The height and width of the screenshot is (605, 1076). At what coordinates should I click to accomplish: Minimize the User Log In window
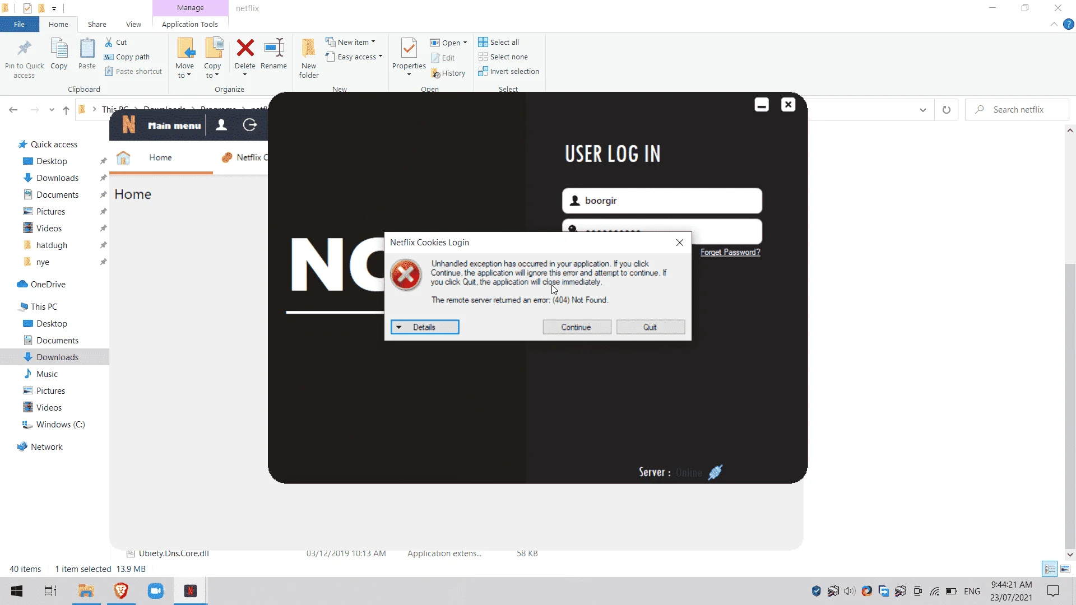[762, 105]
